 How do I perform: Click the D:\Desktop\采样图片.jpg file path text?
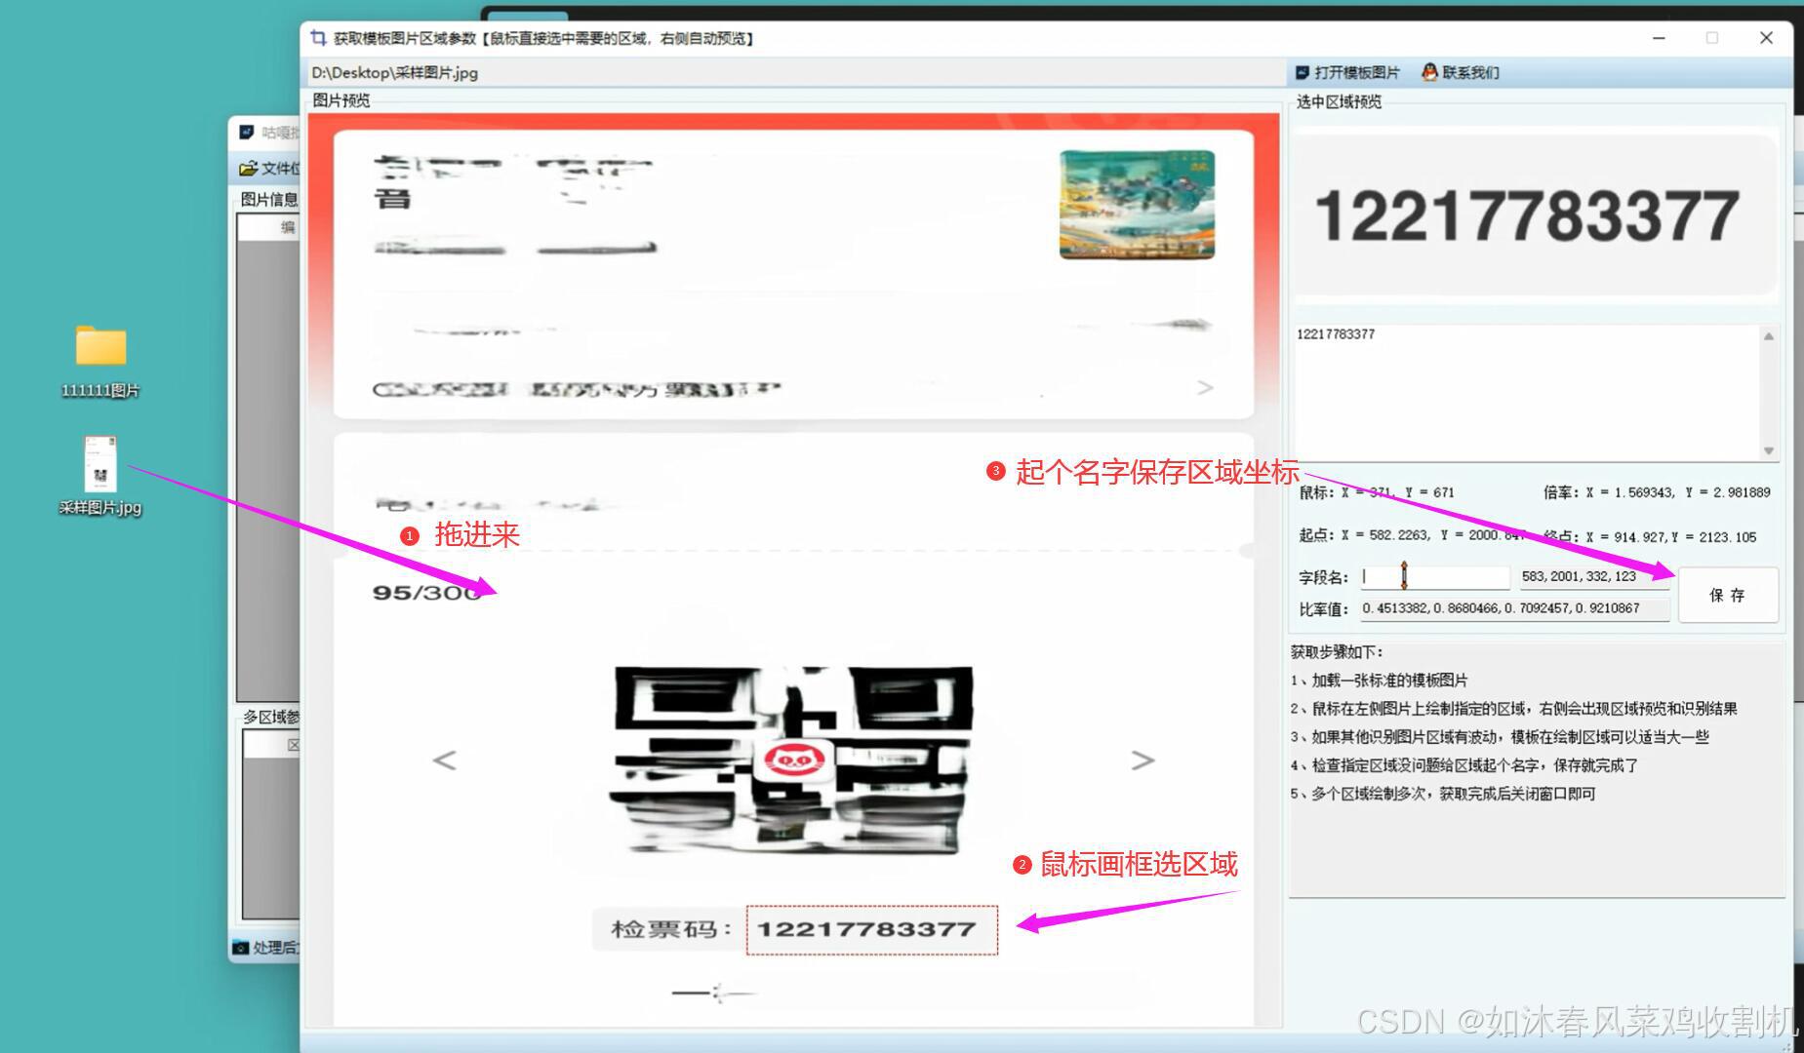[394, 72]
